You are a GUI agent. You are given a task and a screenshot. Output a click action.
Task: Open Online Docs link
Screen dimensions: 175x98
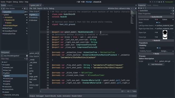pos(113,8)
